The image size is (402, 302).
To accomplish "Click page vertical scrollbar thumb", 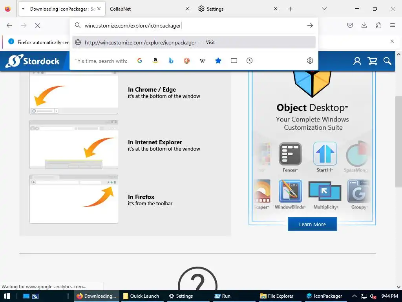I will [398, 142].
